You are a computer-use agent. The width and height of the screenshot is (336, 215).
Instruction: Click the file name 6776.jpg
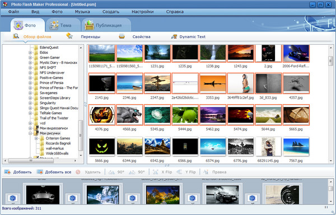pyautogui.click(x=240, y=161)
